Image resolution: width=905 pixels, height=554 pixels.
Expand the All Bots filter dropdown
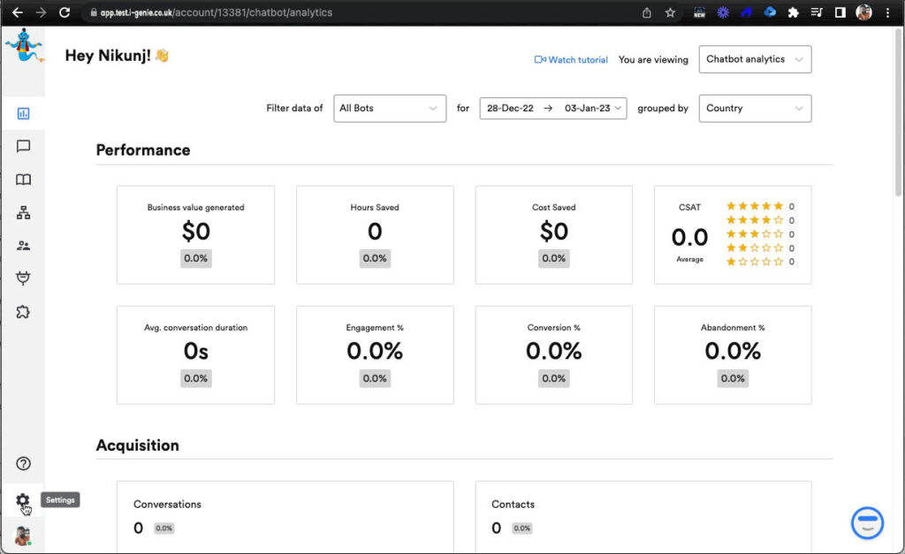pos(389,109)
